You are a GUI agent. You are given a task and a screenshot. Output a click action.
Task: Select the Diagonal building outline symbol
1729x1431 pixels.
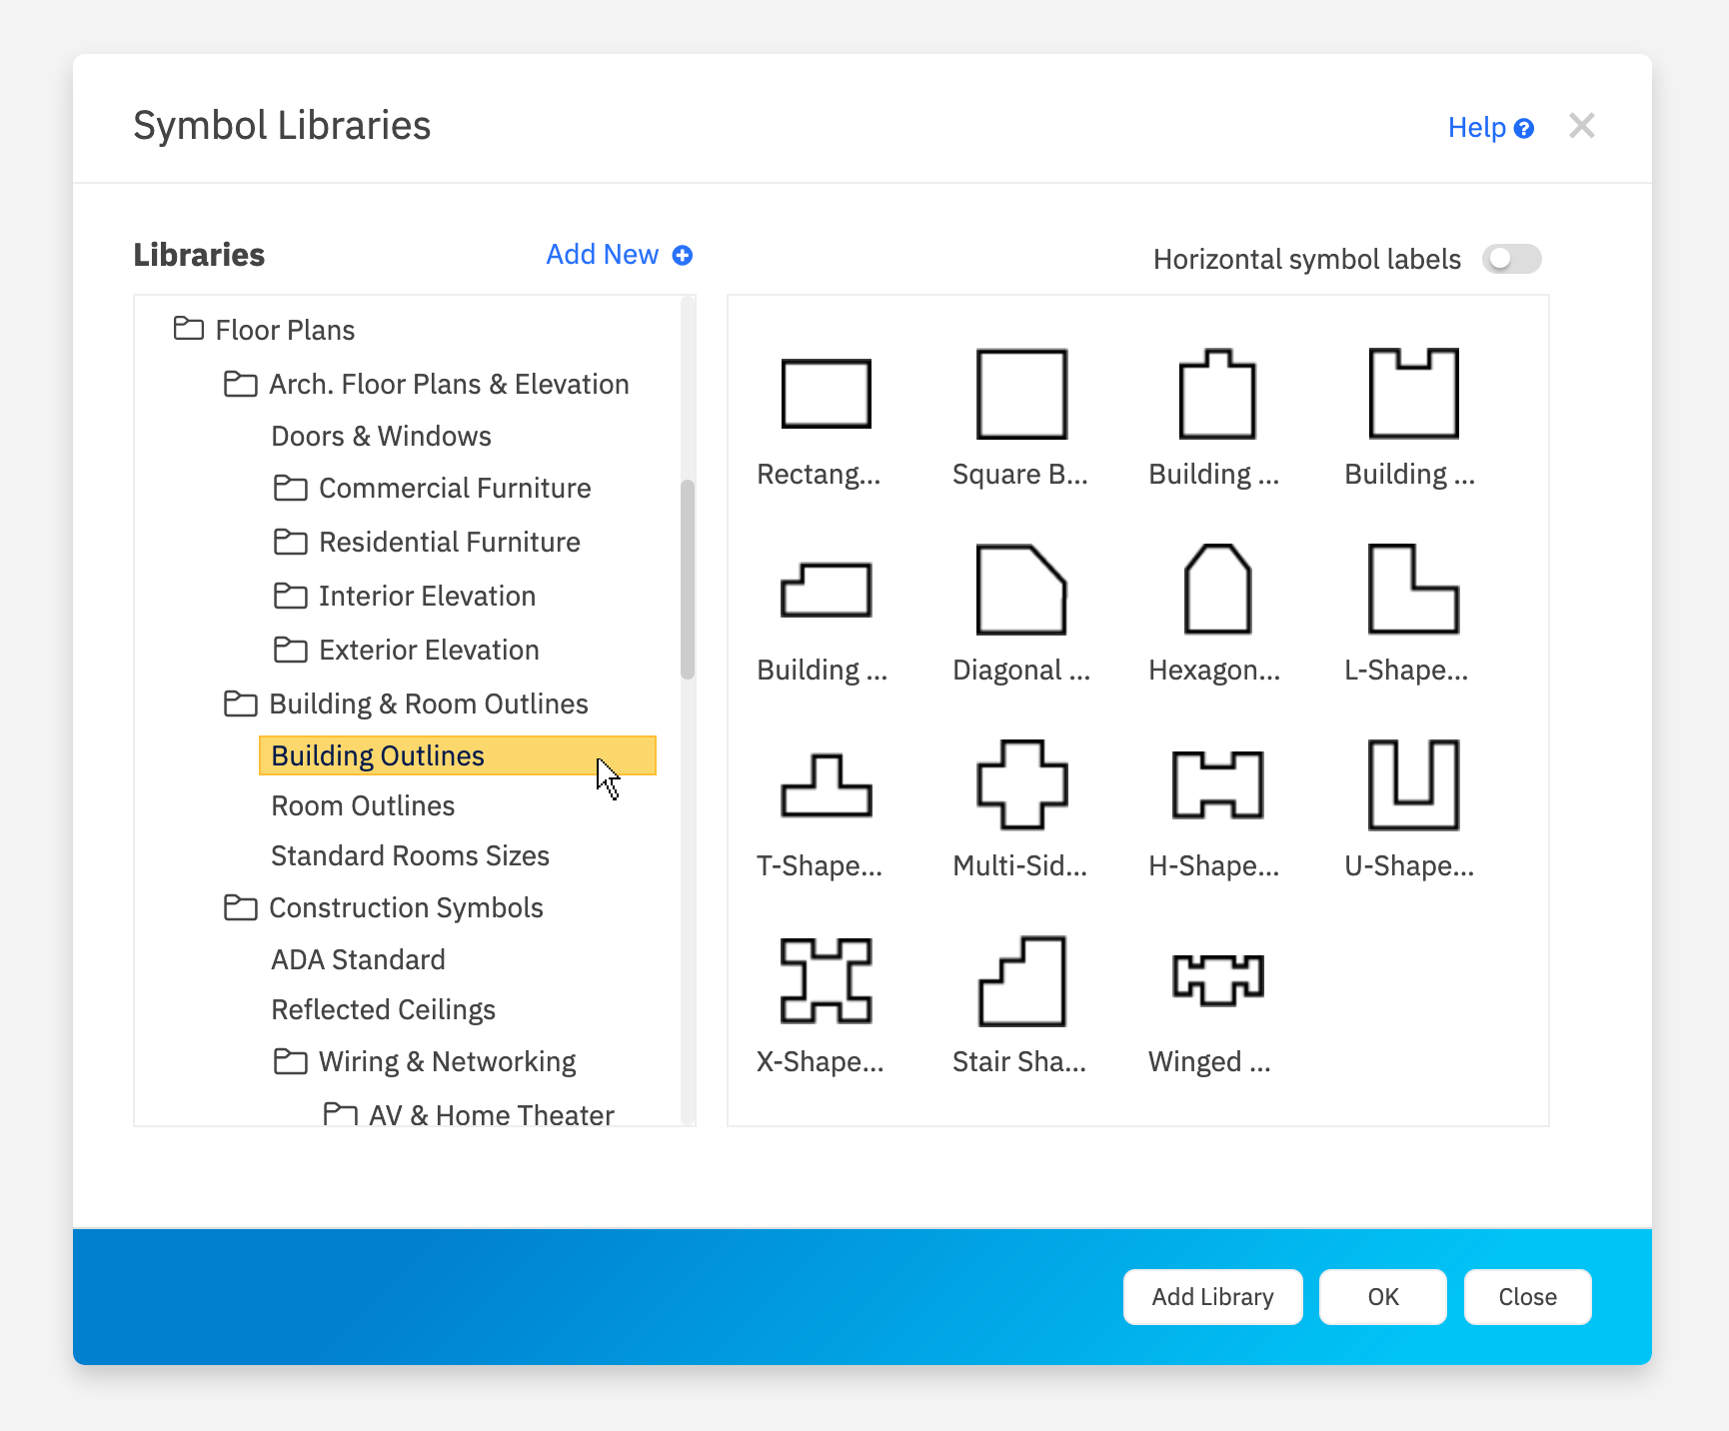pyautogui.click(x=1020, y=590)
